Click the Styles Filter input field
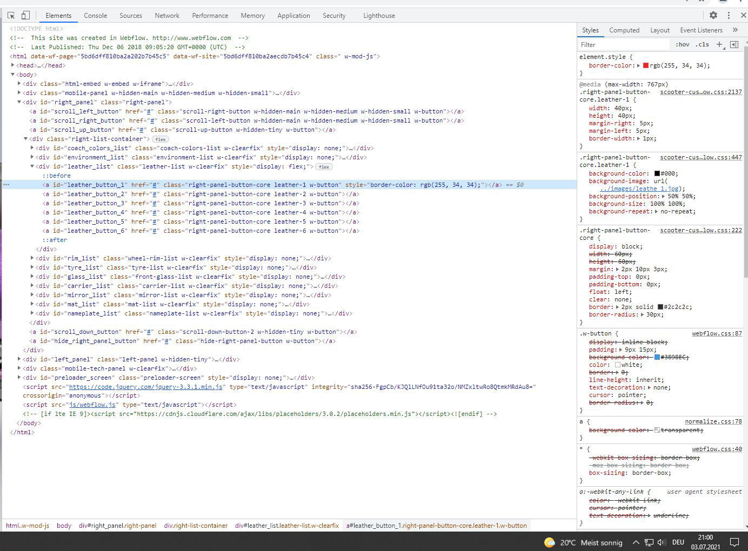 click(622, 45)
